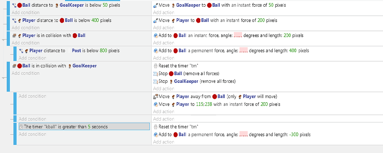383x153 pixels.
Task: Click Player icon in Move Player to 115;238
Action: point(173,104)
